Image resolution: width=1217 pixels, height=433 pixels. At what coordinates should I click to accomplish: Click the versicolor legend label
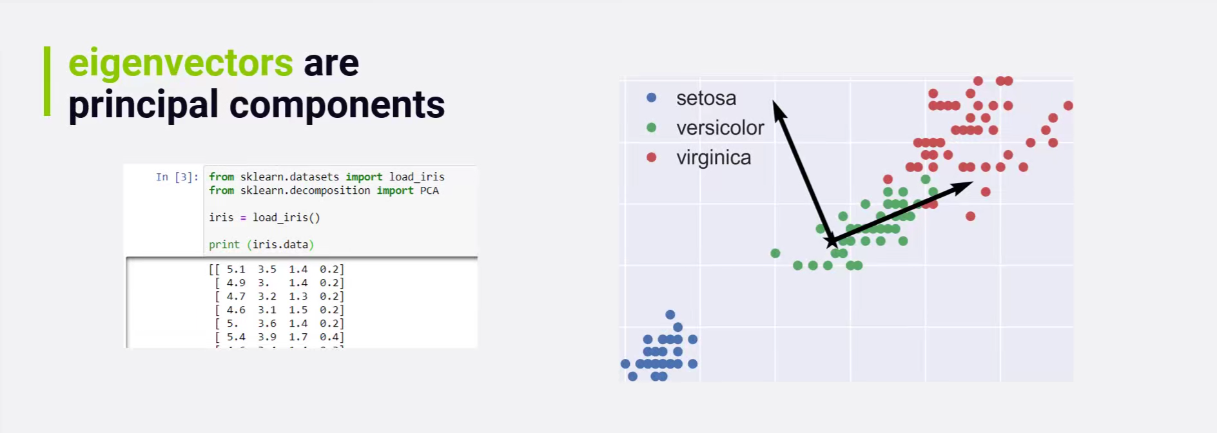point(720,128)
